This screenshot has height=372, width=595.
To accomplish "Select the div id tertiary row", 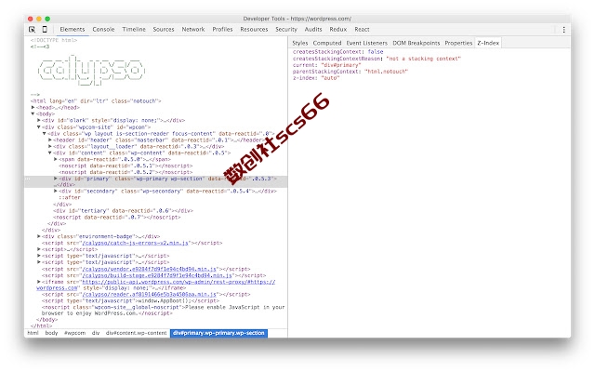I will 124,211.
